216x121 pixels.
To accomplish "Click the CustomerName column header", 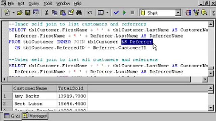I will tap(35, 88).
